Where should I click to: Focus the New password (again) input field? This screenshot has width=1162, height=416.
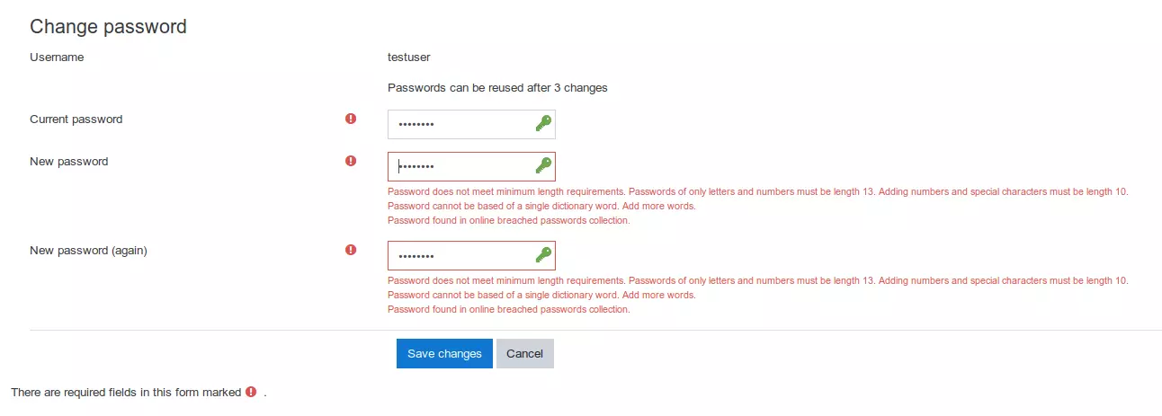(459, 255)
